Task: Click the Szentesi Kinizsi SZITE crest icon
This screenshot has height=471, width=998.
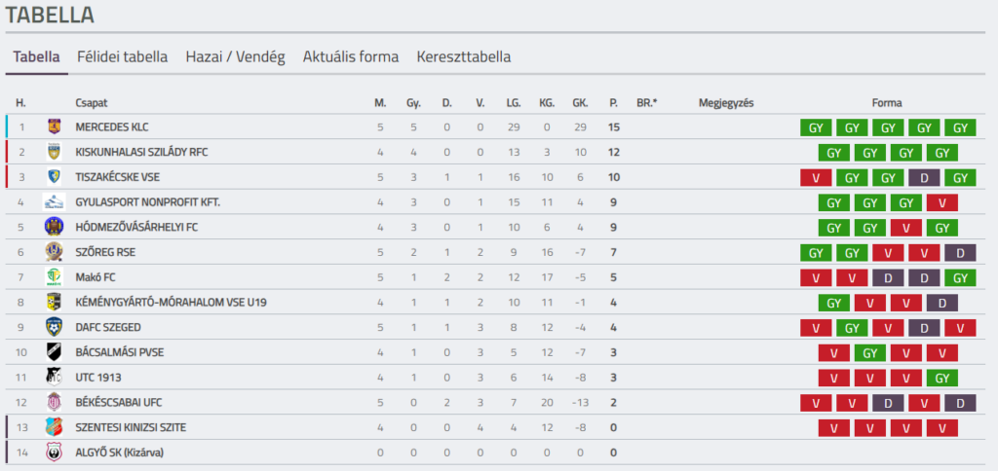Action: coord(54,427)
